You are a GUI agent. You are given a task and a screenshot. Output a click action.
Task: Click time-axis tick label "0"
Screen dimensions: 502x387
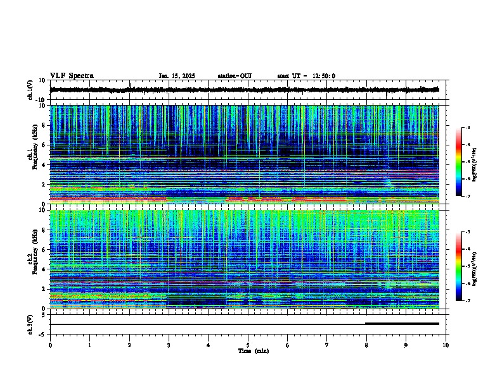[x=50, y=345]
